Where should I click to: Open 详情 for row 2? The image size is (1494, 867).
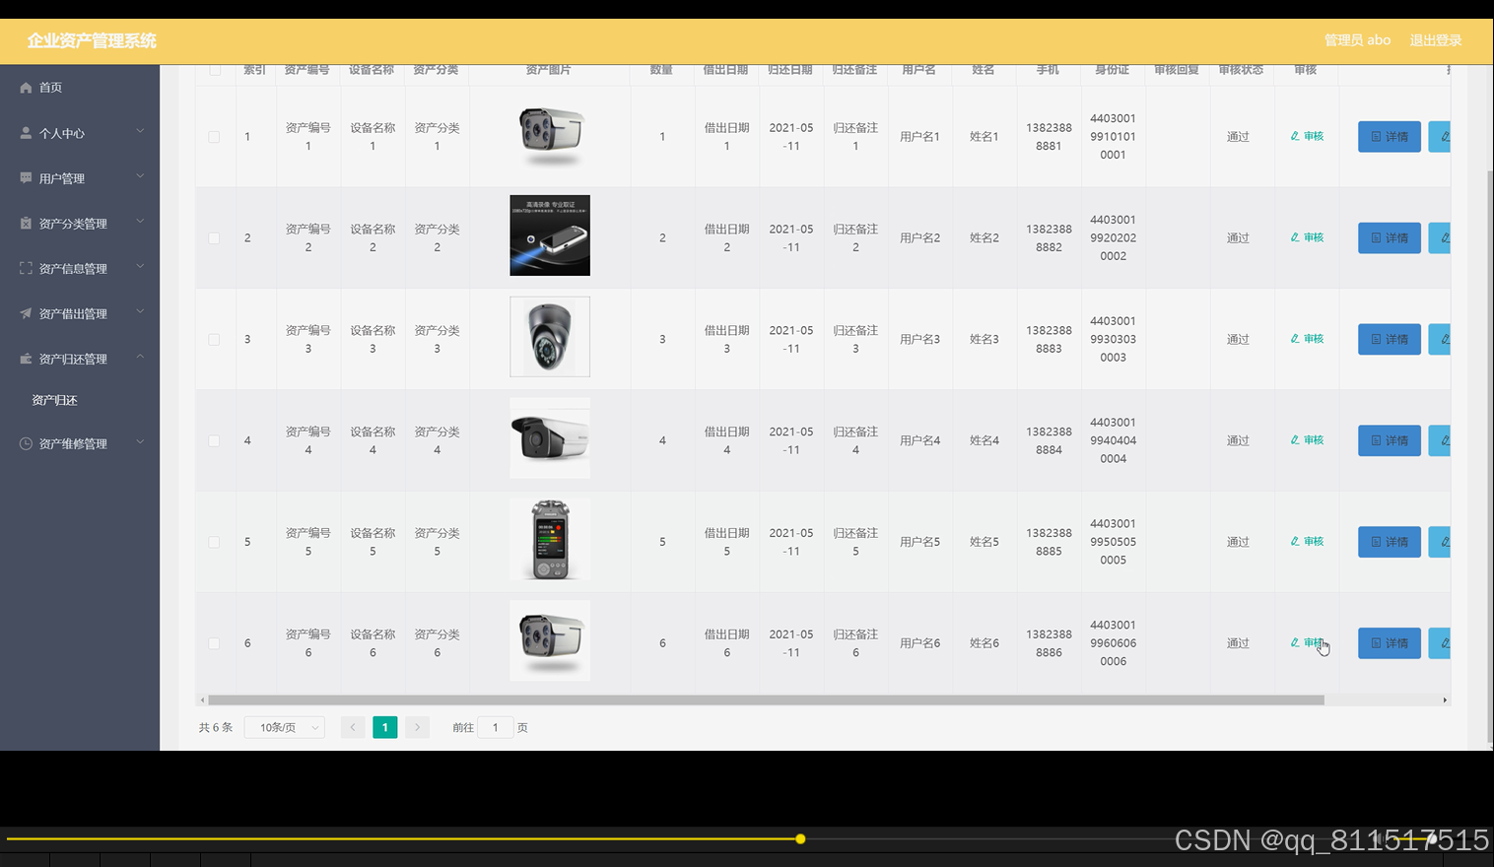tap(1390, 237)
